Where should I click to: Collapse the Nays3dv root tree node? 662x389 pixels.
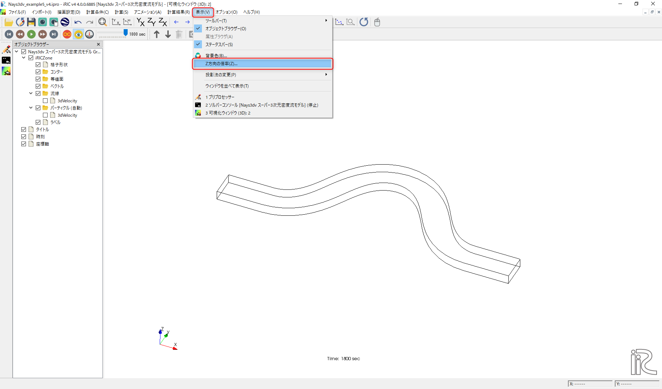17,52
